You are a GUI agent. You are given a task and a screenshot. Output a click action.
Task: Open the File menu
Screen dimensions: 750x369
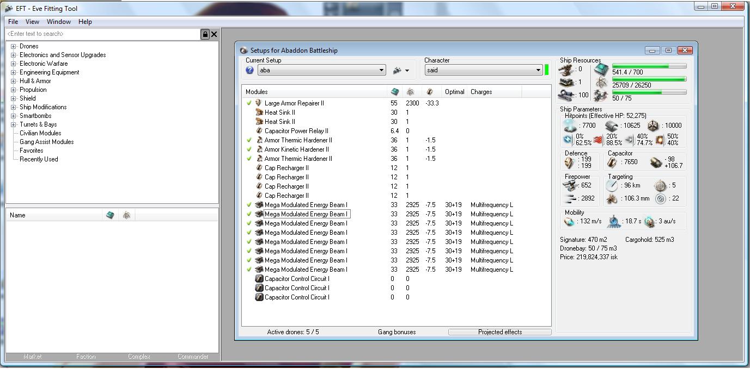pos(13,22)
